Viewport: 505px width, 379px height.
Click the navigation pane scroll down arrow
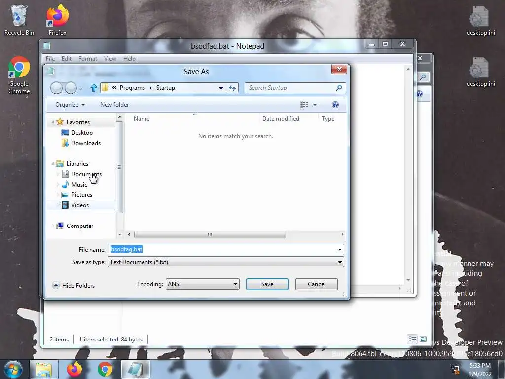[x=120, y=234]
